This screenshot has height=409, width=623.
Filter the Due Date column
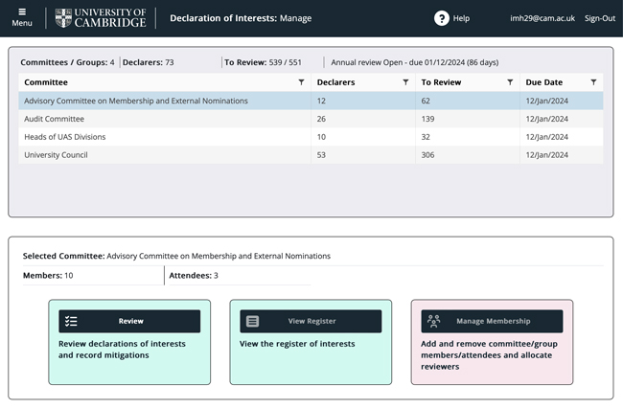coord(593,82)
